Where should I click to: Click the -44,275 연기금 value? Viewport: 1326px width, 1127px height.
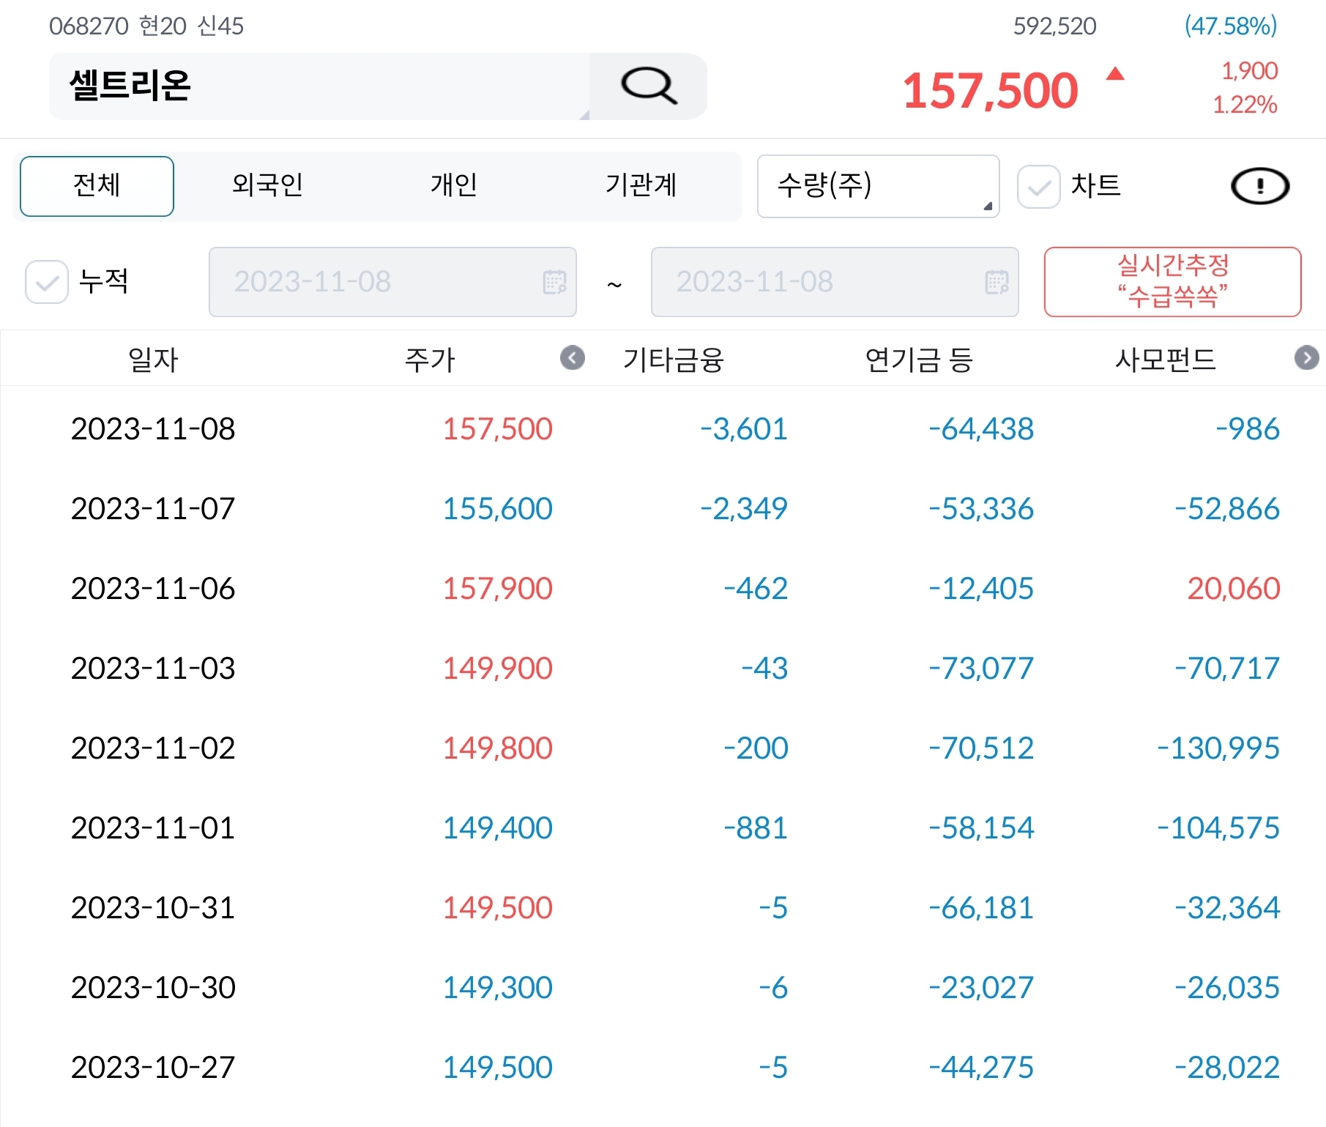click(x=981, y=1068)
